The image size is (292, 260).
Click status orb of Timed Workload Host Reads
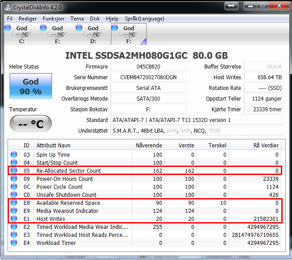tap(14, 235)
